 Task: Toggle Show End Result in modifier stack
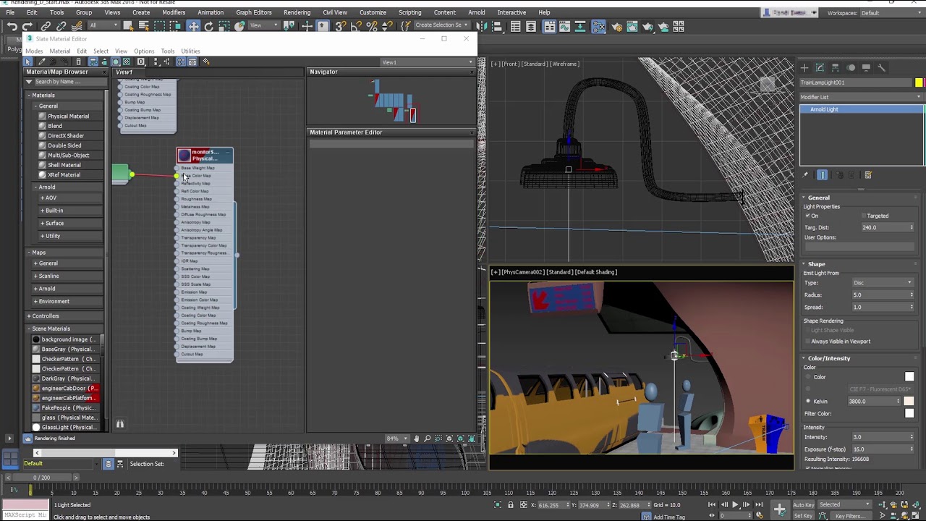(822, 175)
